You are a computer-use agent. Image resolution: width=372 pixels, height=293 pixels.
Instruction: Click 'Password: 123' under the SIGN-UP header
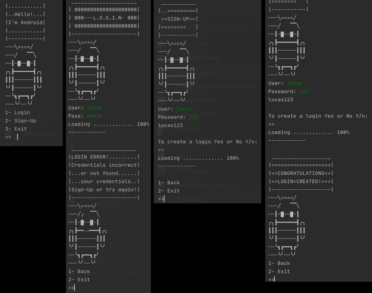point(178,117)
